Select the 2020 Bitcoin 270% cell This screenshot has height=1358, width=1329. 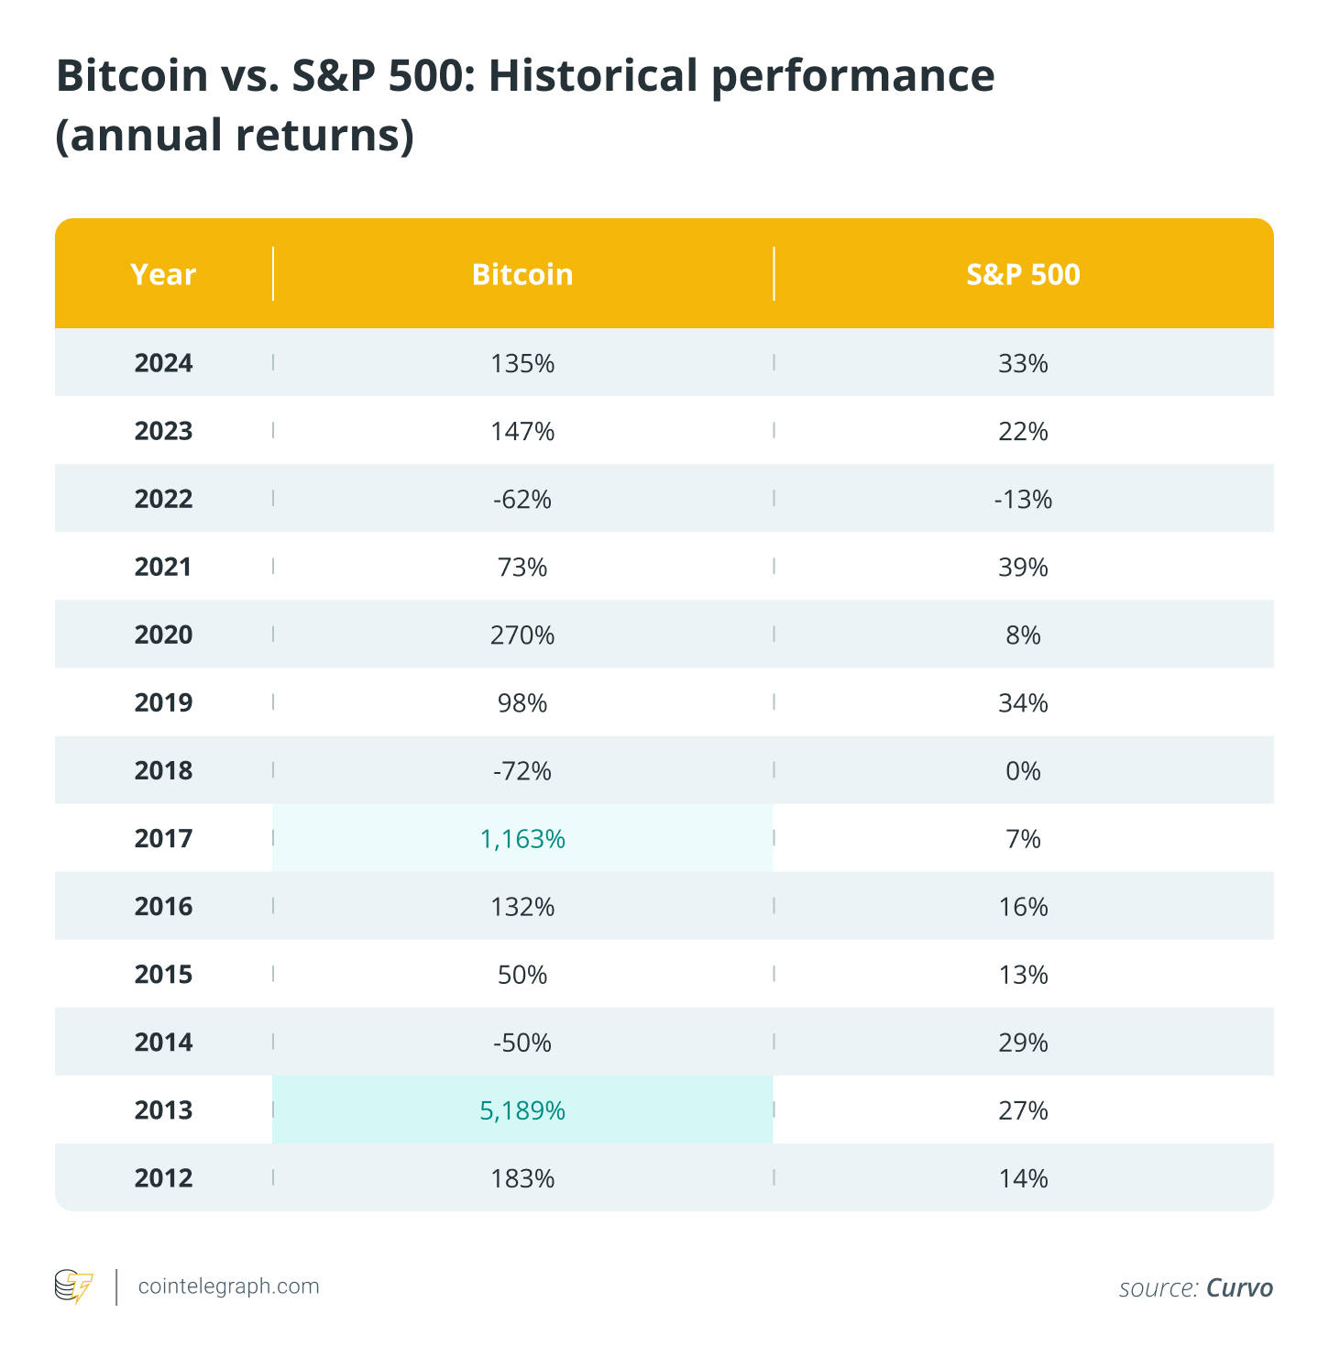pos(522,635)
